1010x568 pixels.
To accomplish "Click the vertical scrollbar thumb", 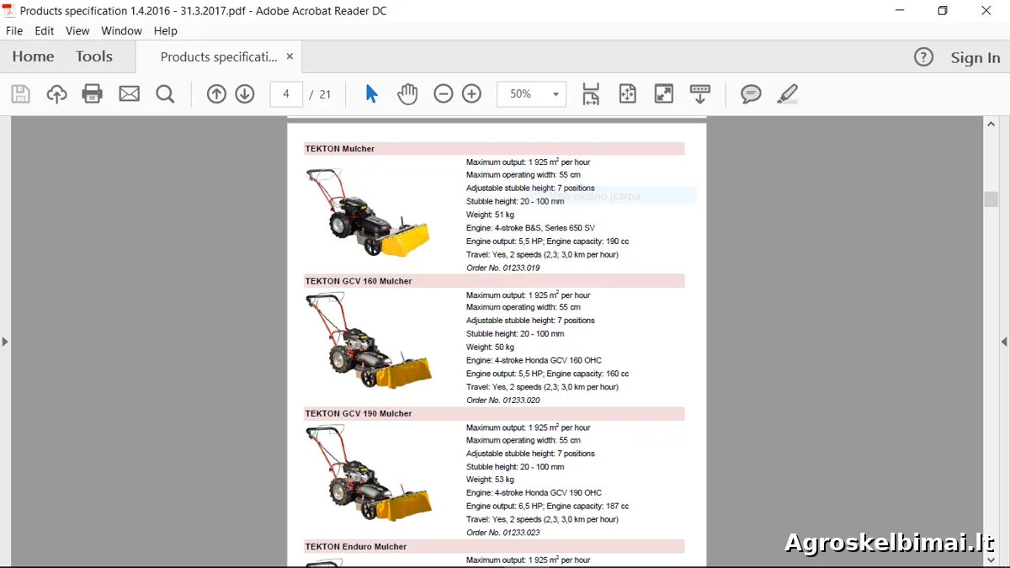I will coord(991,199).
